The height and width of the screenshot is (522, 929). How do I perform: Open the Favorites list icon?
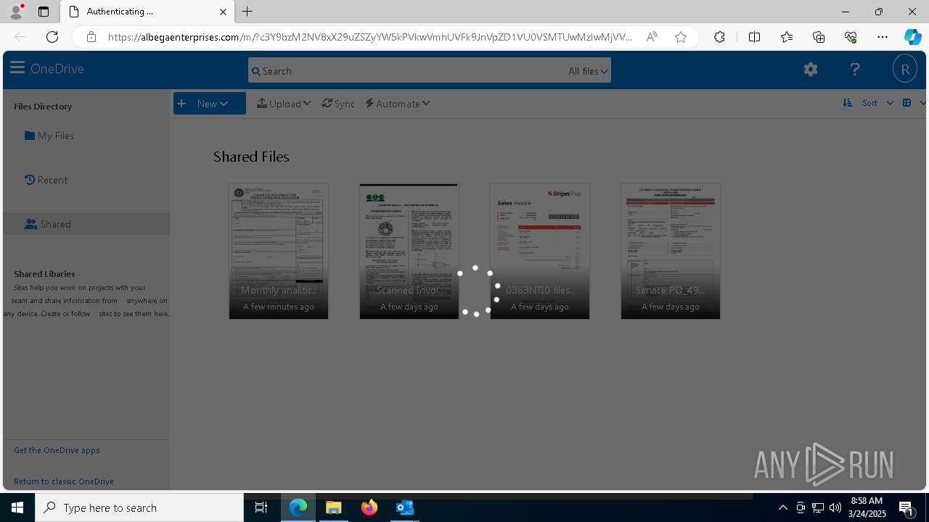pyautogui.click(x=787, y=37)
